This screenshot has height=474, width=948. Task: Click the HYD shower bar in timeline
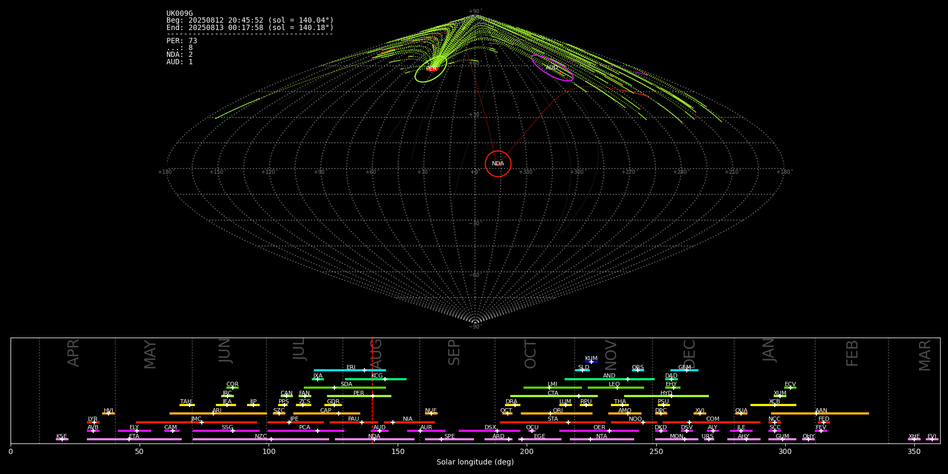click(666, 396)
